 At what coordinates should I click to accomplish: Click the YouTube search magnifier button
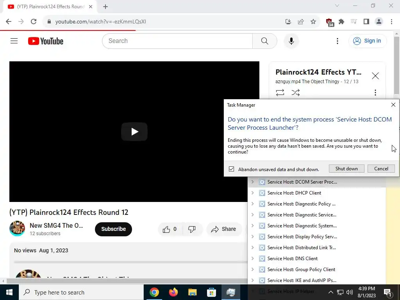tap(264, 41)
